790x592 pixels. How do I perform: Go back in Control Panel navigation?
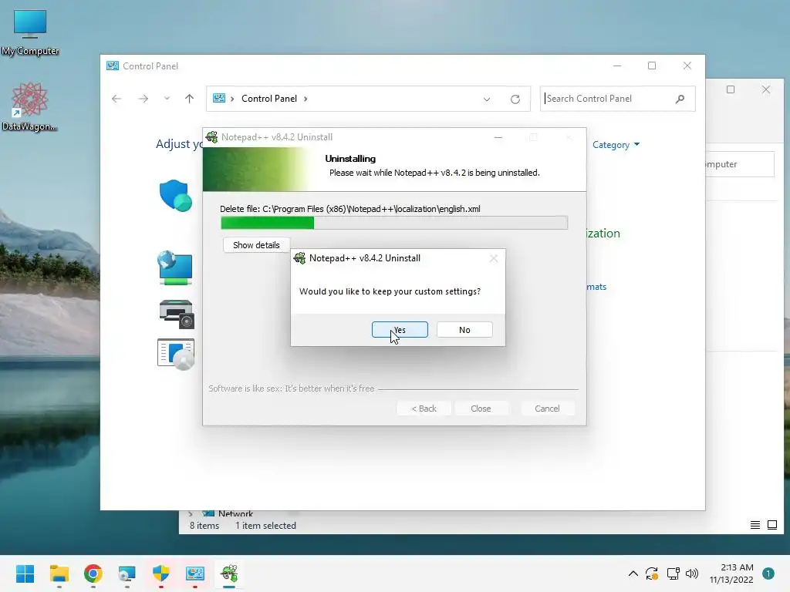pos(116,99)
